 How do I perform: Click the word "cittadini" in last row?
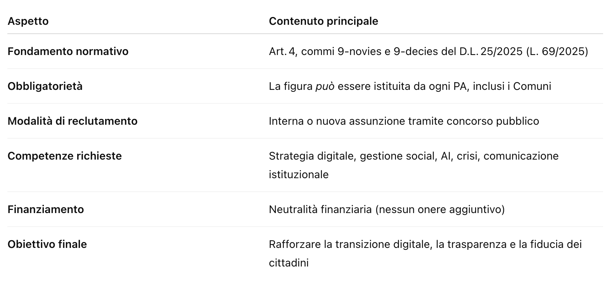click(x=289, y=263)
